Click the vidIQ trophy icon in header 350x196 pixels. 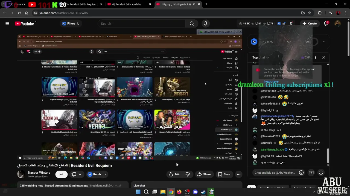291,24
